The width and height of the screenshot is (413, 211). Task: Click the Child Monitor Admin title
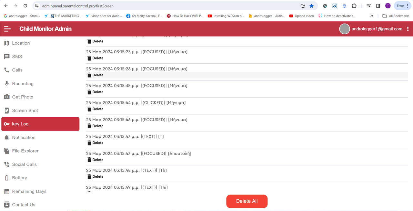(x=45, y=29)
